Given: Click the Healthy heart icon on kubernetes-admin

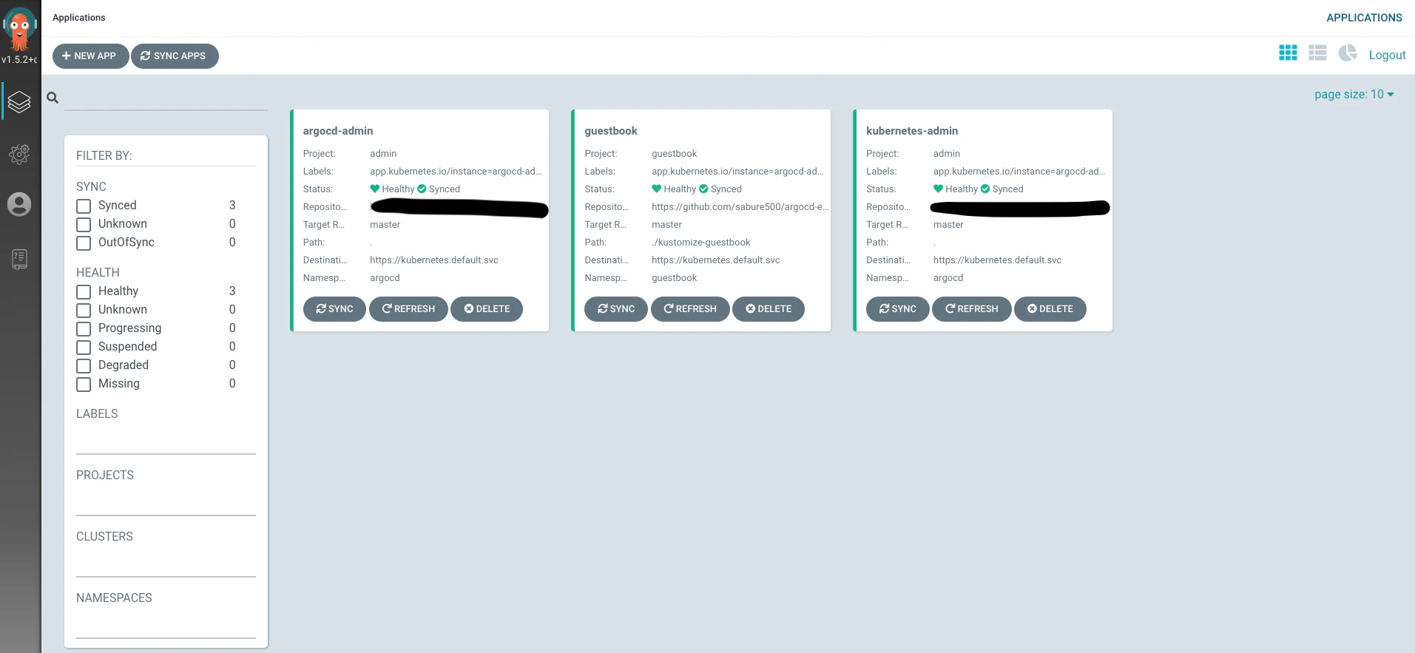Looking at the screenshot, I should coord(939,189).
